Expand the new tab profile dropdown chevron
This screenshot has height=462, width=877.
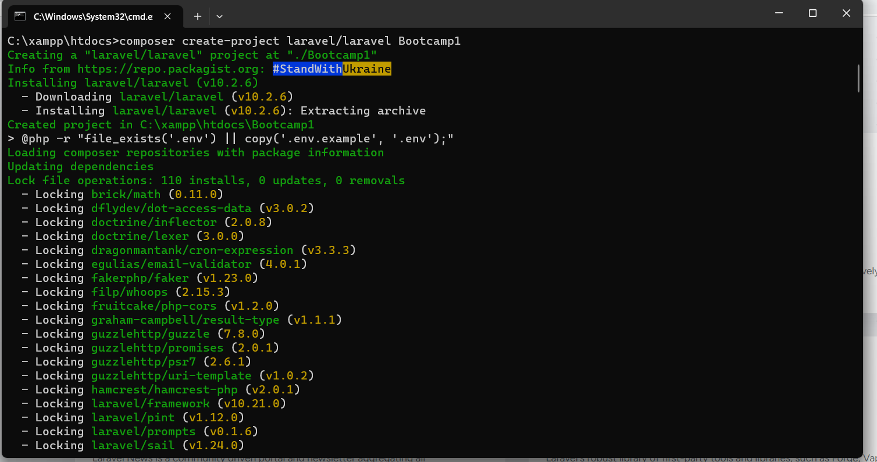click(219, 16)
